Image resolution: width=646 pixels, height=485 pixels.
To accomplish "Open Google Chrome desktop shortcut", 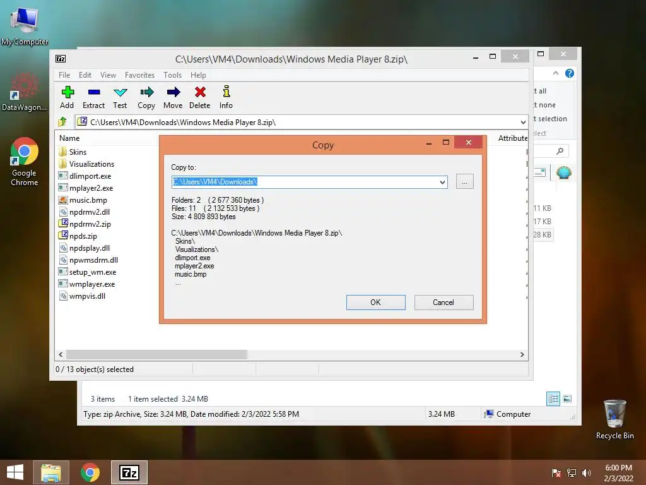I will [x=25, y=162].
